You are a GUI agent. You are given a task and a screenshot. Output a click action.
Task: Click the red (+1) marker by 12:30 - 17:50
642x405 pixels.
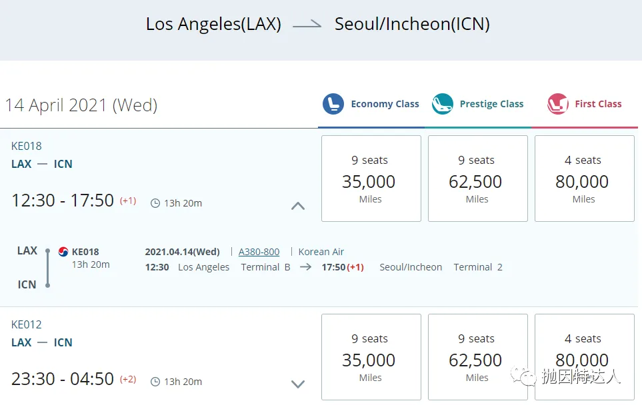(x=128, y=201)
